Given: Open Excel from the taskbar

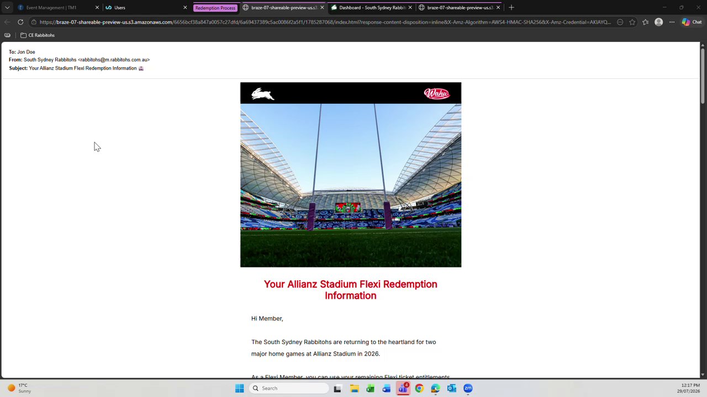Looking at the screenshot, I should (370, 388).
